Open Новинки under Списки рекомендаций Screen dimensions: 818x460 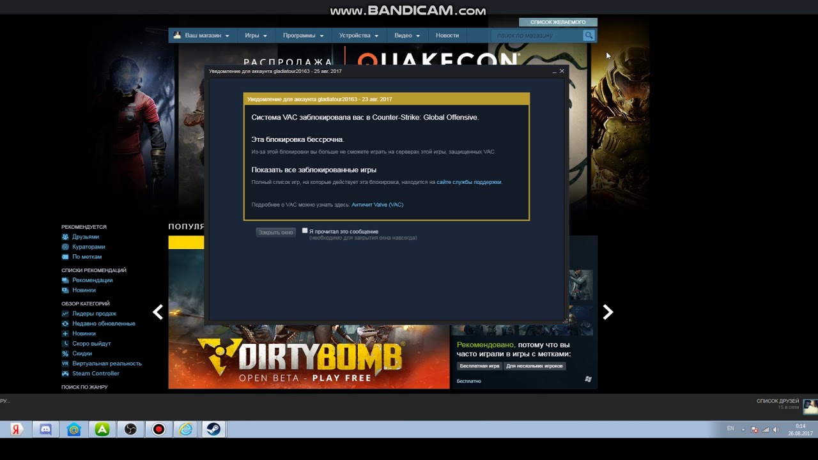pos(84,290)
